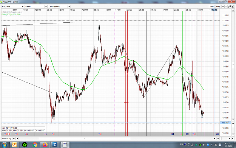Click the EU flag news event icon
This screenshot has height=148, width=236.
pos(187,134)
